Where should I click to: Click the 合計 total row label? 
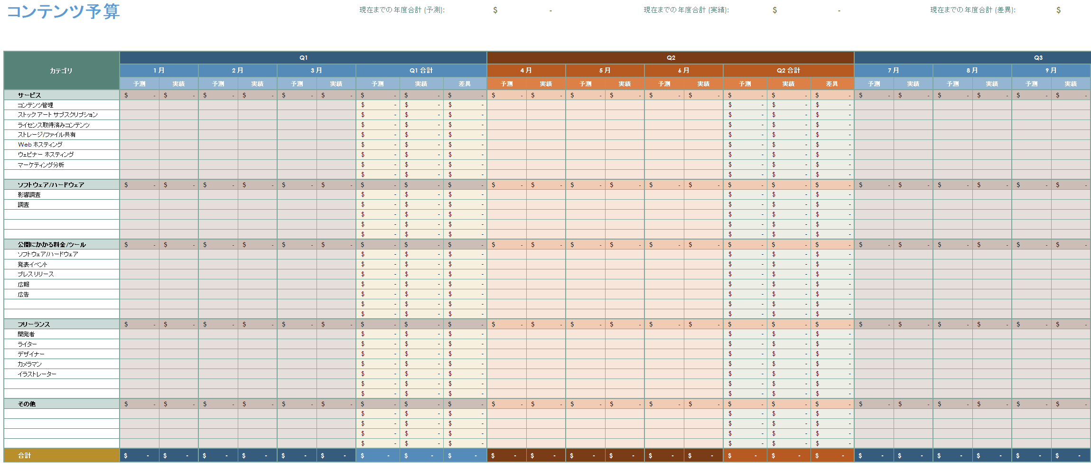(x=25, y=455)
